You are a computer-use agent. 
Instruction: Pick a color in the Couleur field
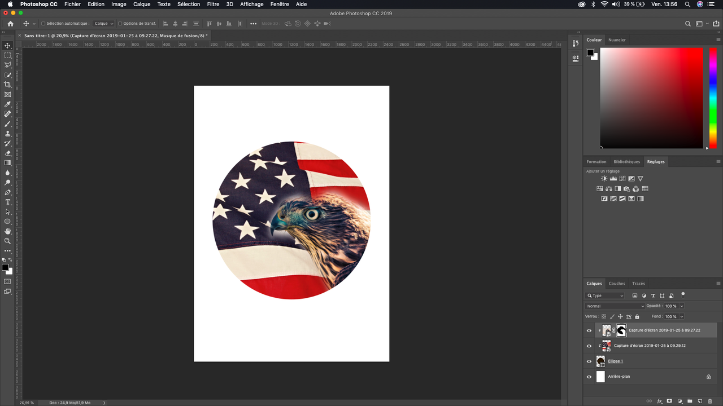pos(651,98)
